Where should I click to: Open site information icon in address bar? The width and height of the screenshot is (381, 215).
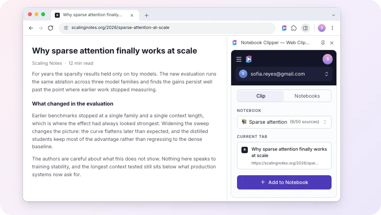point(66,28)
